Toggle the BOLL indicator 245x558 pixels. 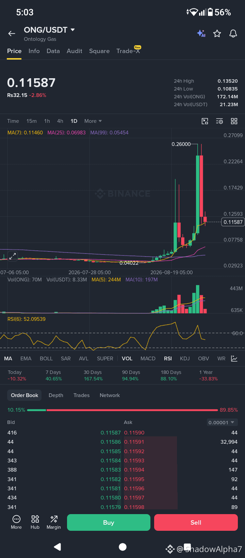(x=46, y=359)
